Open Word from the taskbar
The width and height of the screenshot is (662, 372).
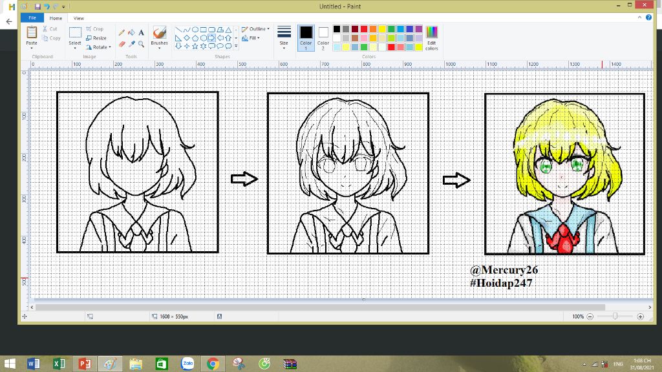[x=34, y=364]
